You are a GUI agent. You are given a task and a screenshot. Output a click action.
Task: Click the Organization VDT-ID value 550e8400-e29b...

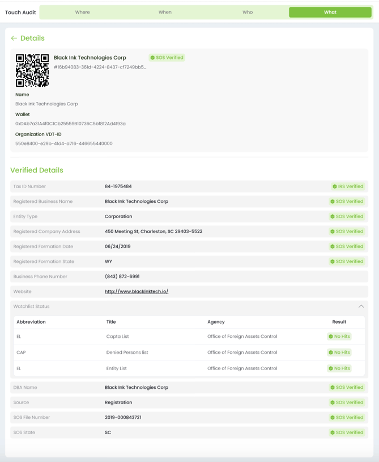pos(64,143)
